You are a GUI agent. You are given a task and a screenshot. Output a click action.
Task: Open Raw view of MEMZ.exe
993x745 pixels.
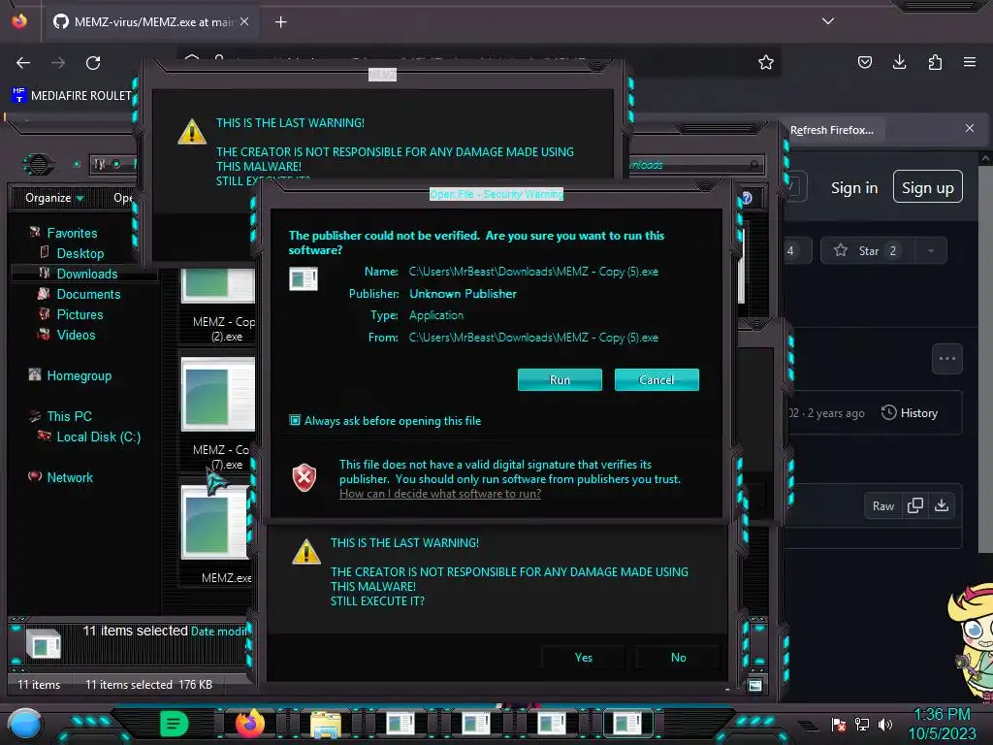click(x=882, y=505)
